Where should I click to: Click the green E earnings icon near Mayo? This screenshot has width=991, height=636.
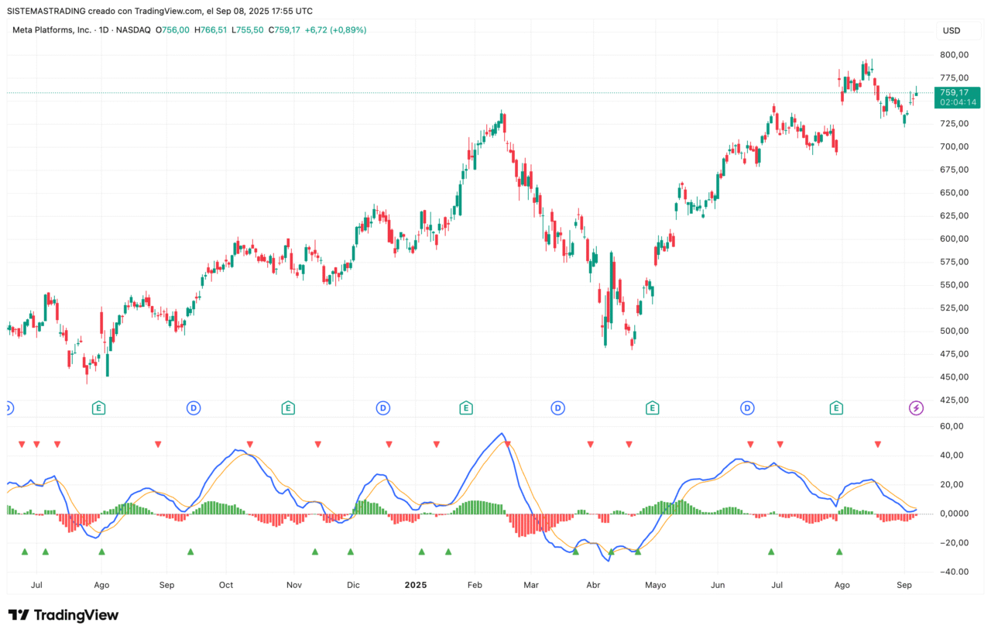point(652,407)
